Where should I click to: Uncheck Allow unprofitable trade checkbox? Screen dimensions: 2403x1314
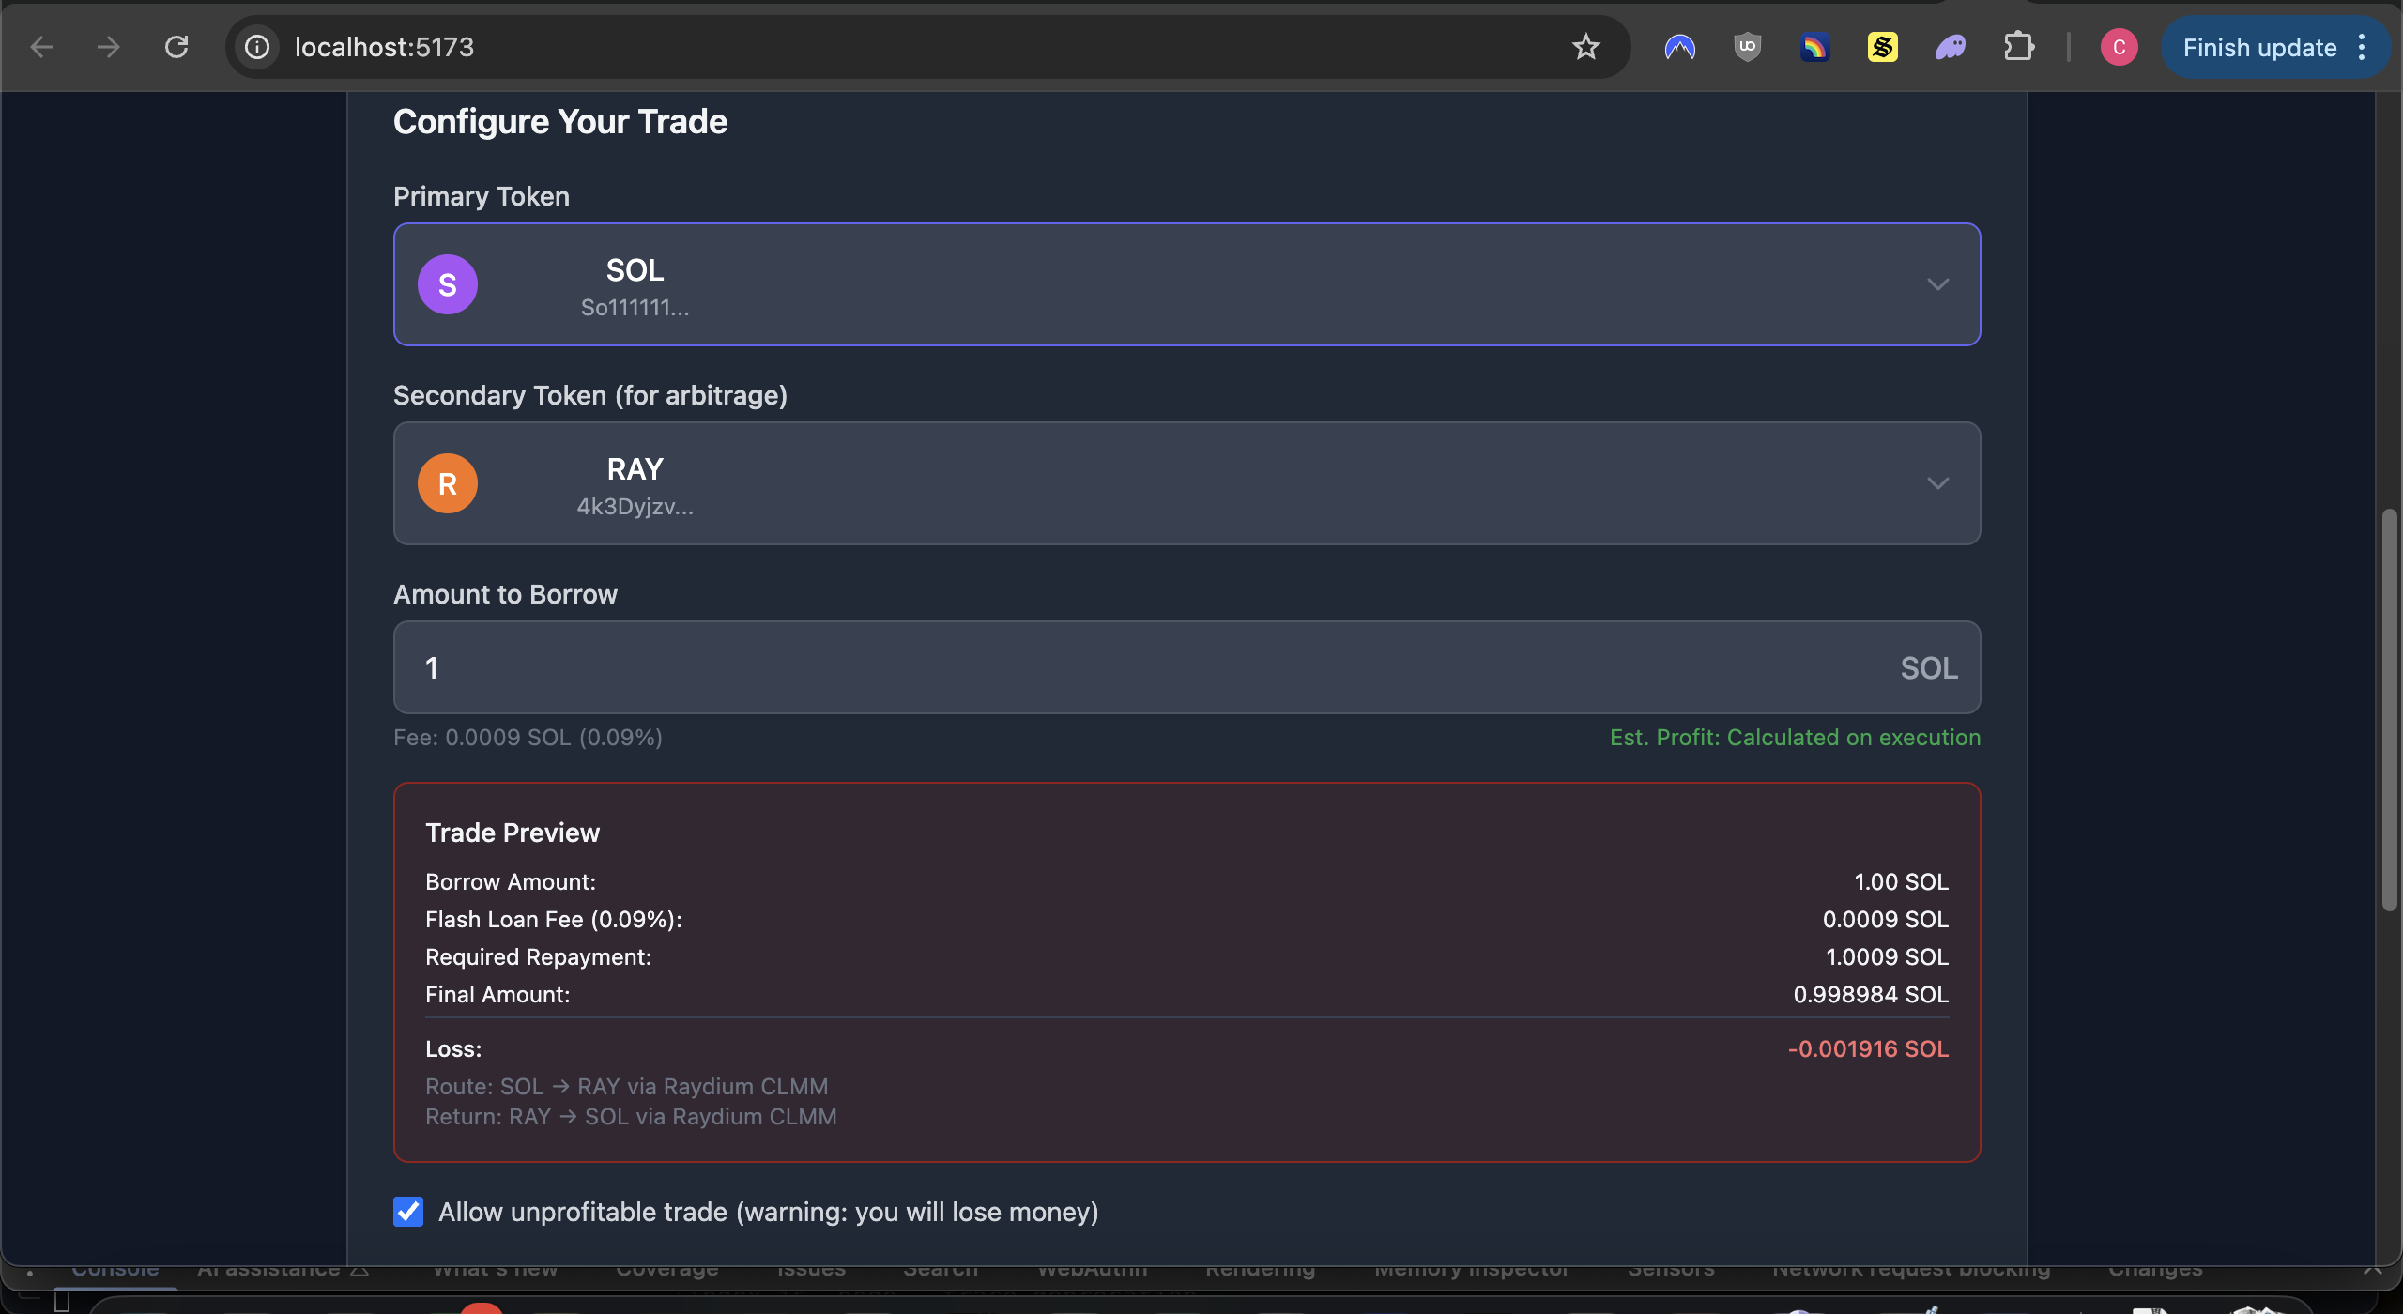408,1212
